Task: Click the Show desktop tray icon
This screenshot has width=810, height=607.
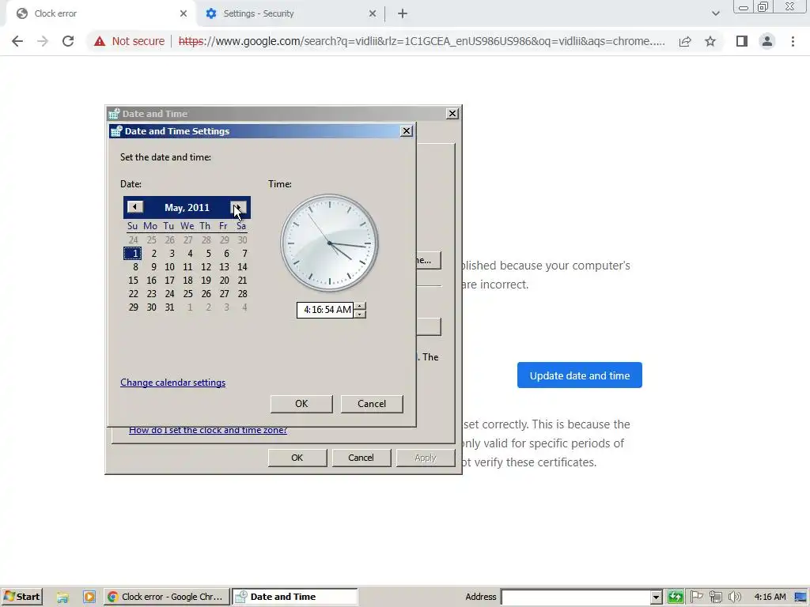Action: coord(801,597)
